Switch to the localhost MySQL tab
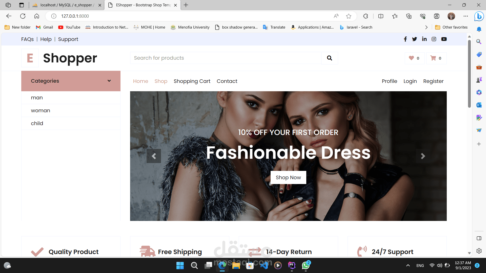 pos(64,5)
